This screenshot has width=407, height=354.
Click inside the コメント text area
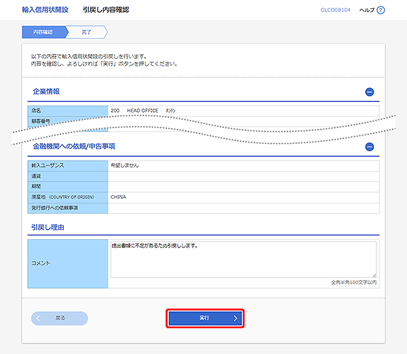[x=243, y=259]
